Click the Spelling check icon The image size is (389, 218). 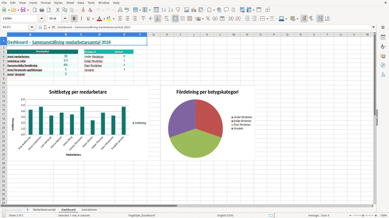click(x=127, y=10)
